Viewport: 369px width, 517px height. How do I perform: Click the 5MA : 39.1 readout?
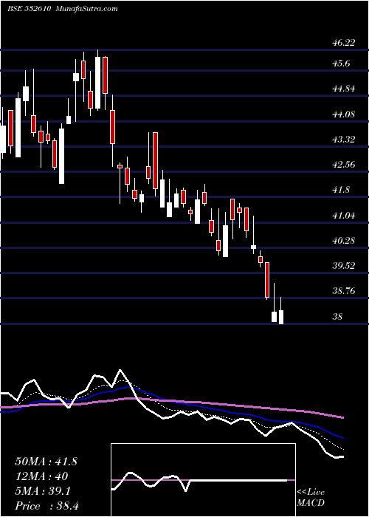click(x=43, y=491)
